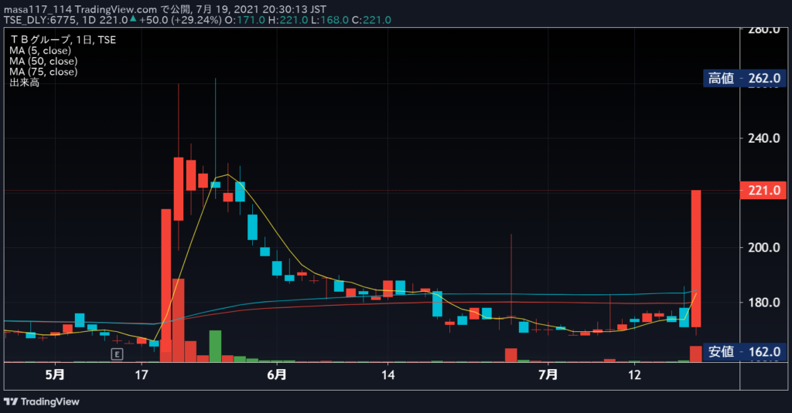Click the '180.0' price axis value

[763, 303]
